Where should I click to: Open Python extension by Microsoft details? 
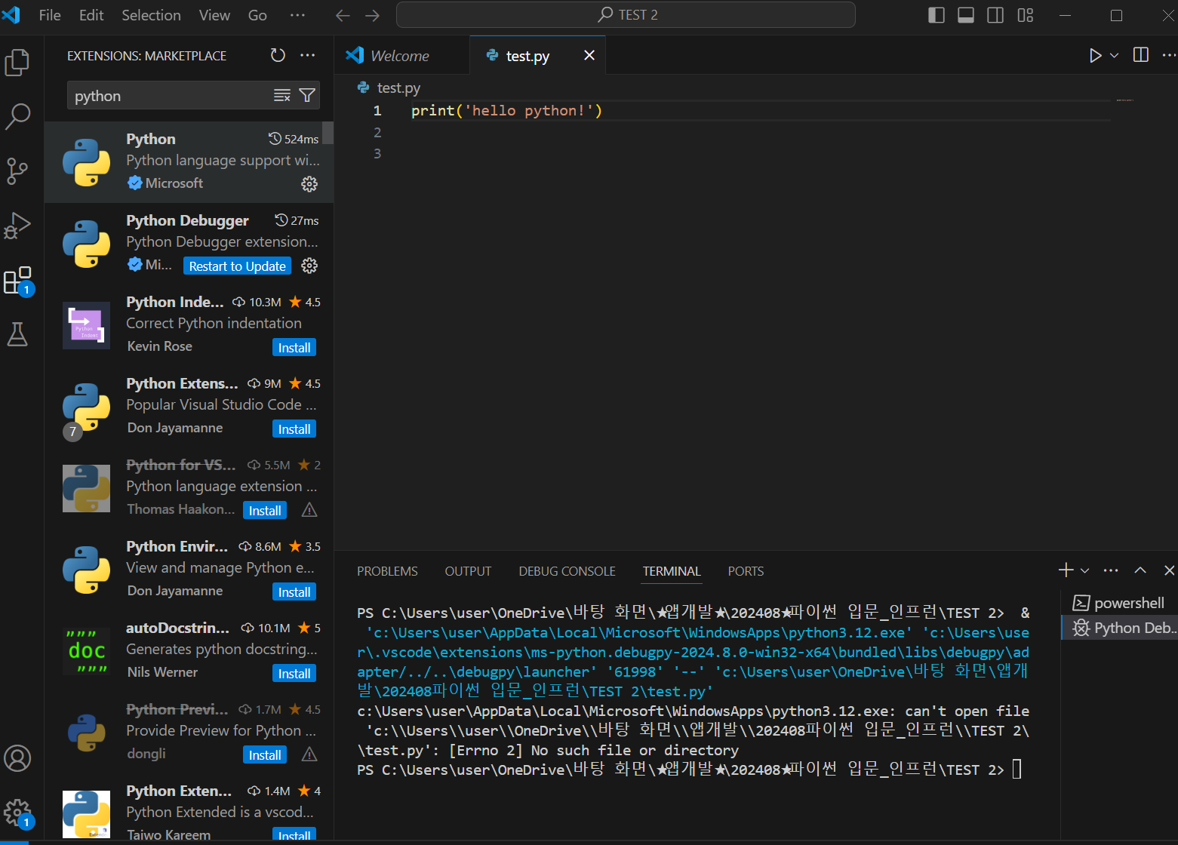coord(189,161)
